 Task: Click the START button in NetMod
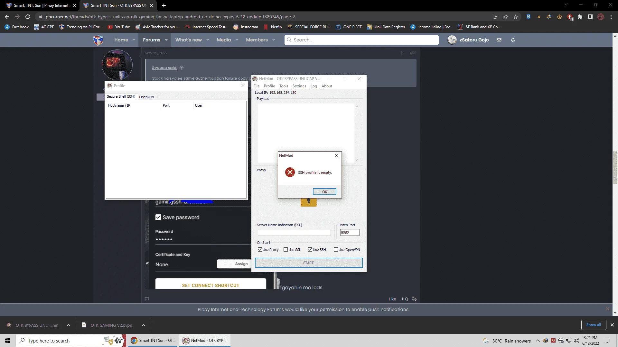309,263
